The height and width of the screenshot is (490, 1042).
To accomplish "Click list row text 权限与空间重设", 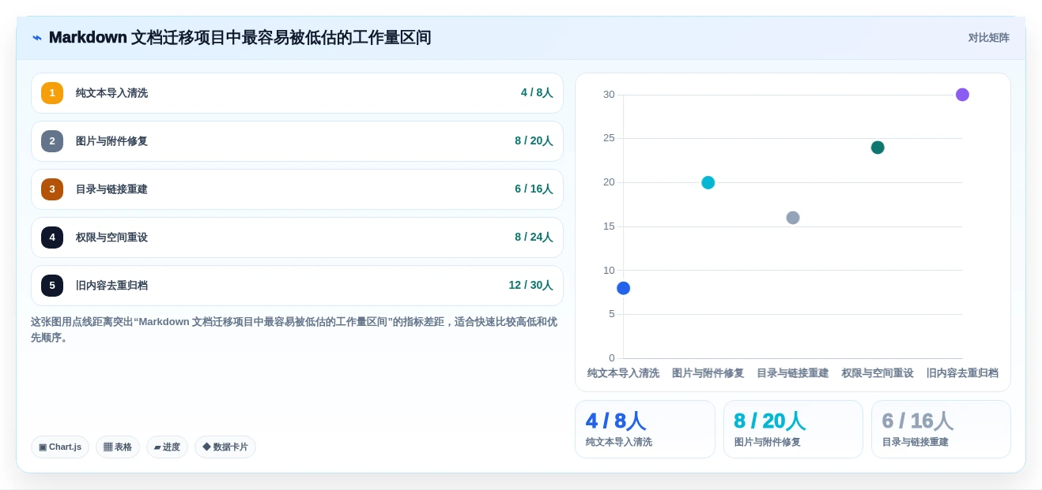I will click(x=111, y=238).
